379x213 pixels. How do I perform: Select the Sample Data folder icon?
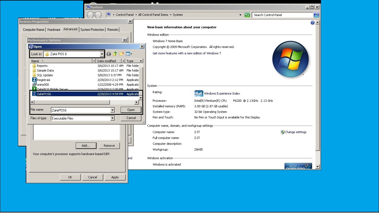pos(34,70)
